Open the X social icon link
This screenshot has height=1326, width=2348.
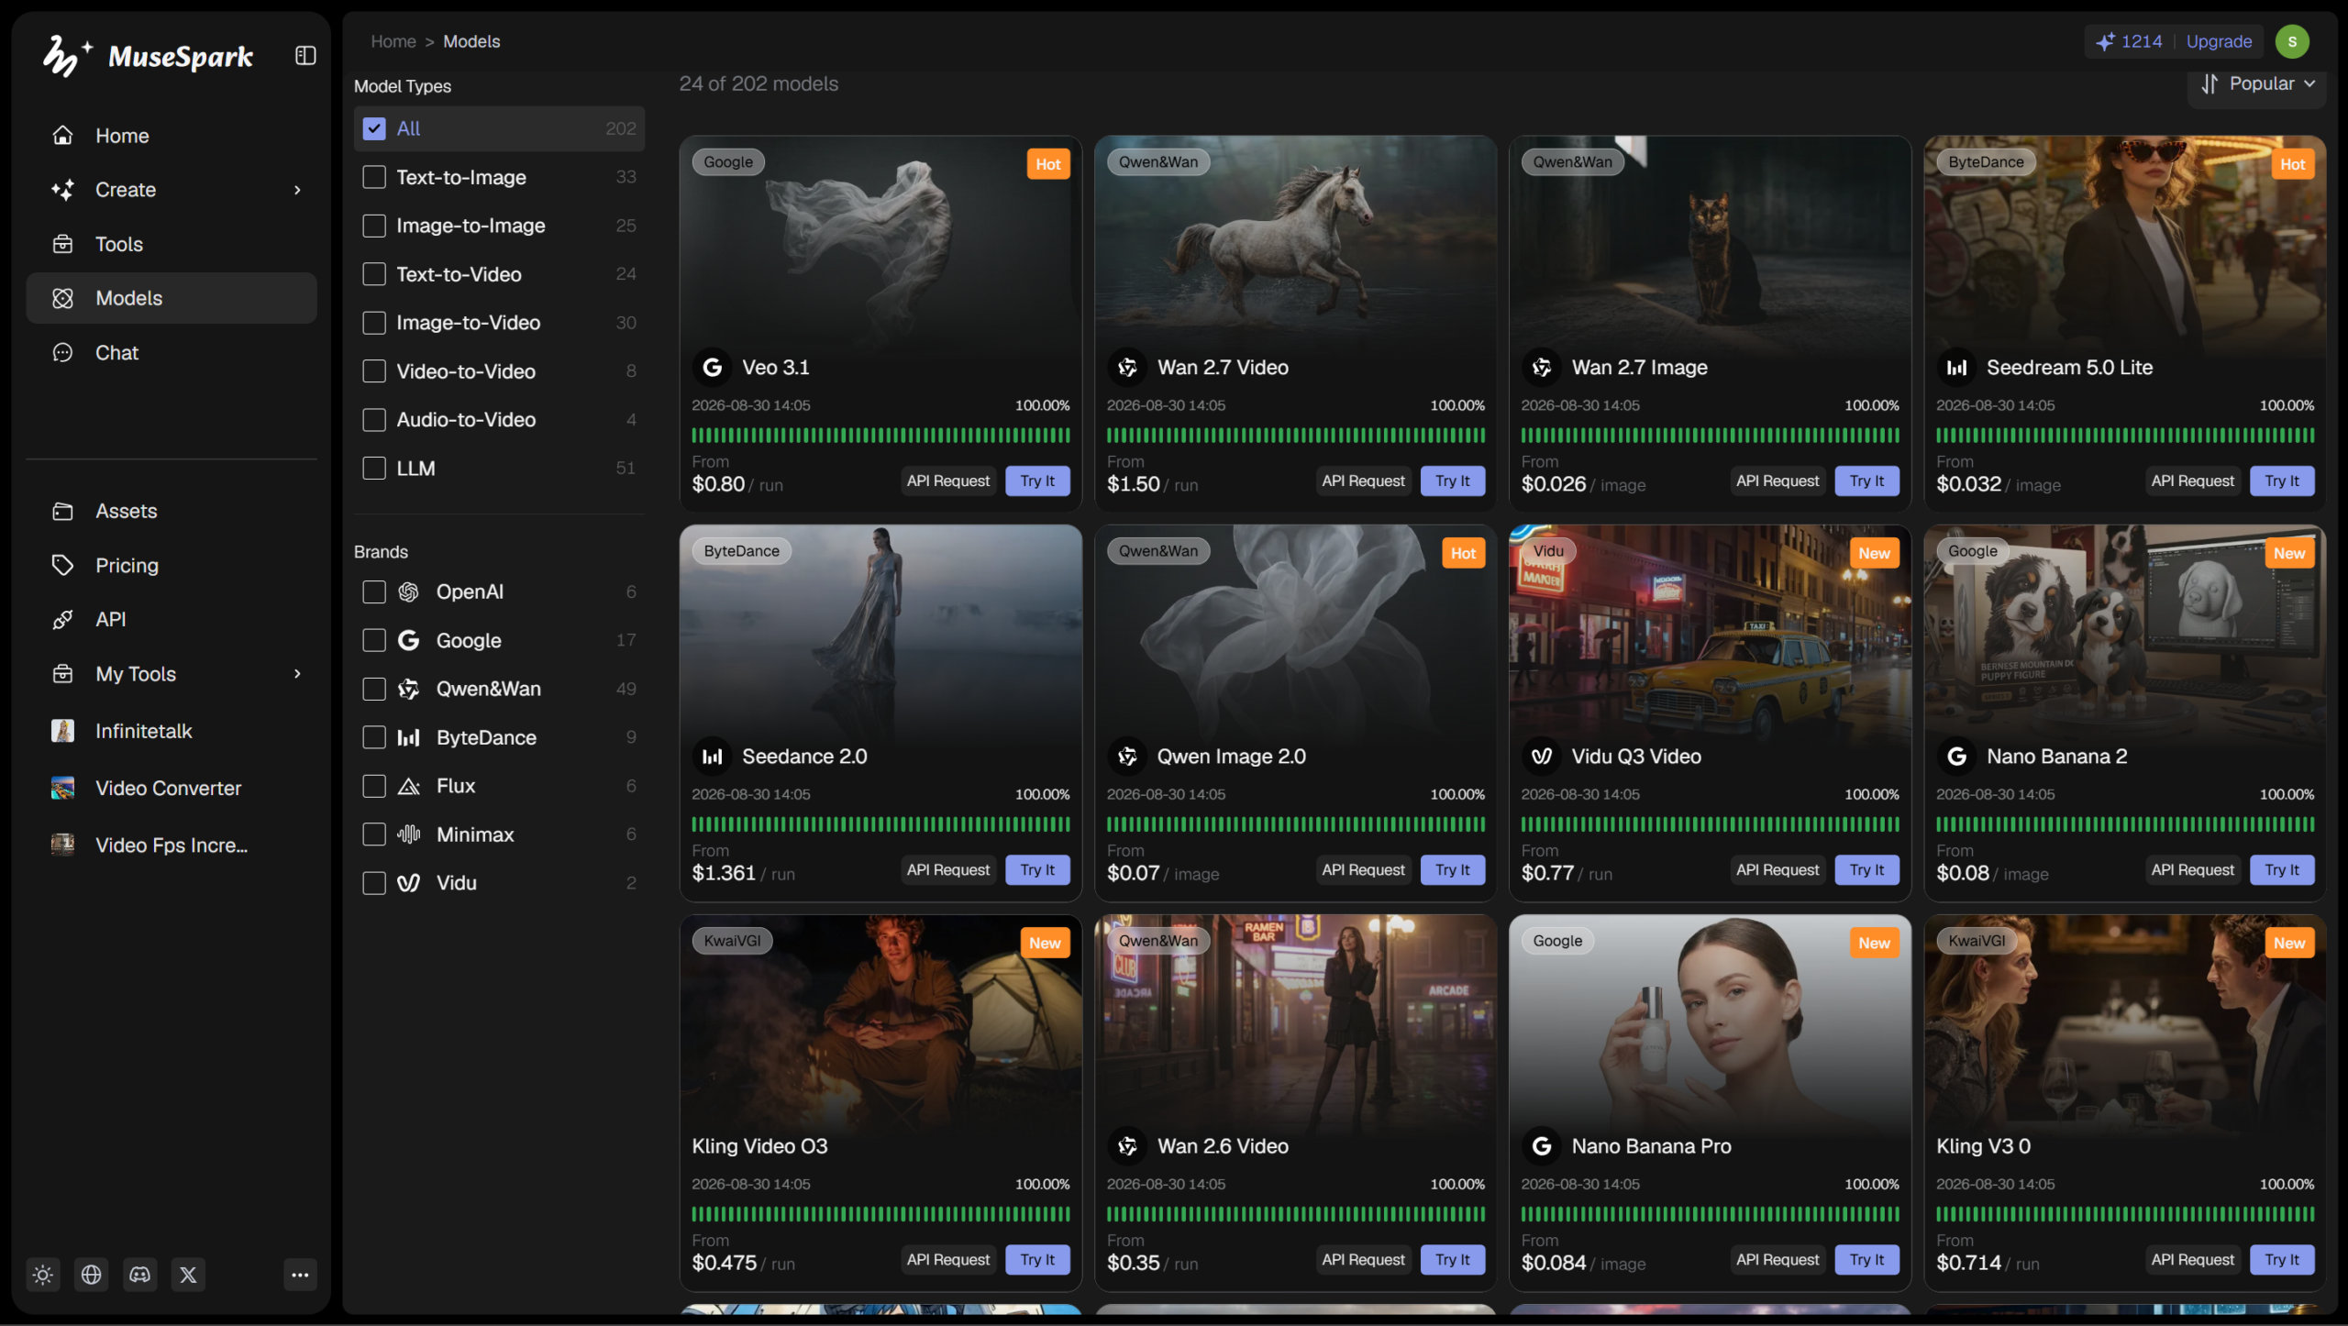click(188, 1275)
